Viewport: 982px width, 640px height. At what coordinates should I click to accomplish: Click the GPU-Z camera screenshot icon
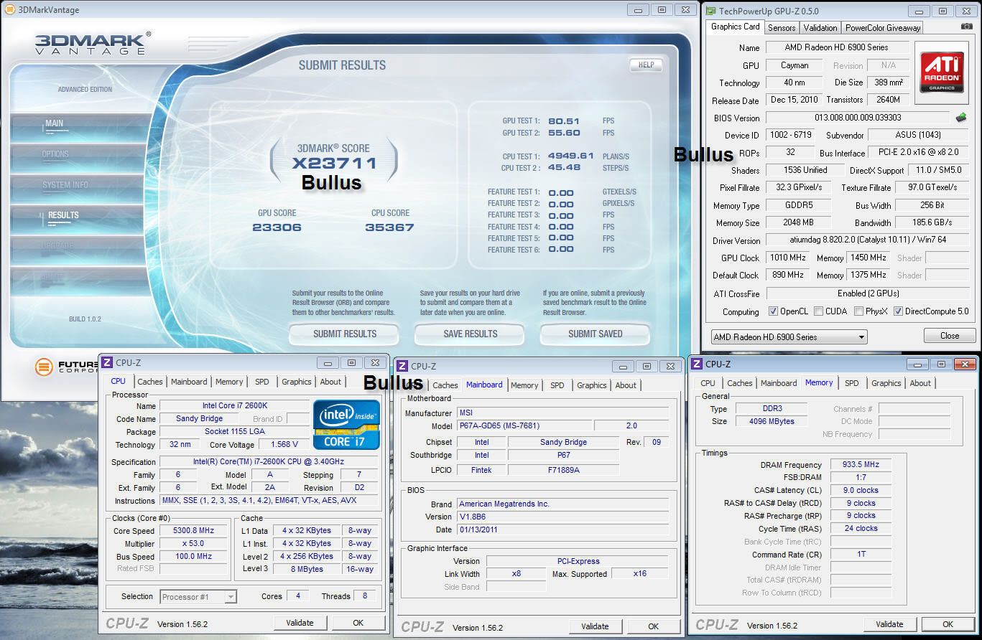[x=967, y=27]
